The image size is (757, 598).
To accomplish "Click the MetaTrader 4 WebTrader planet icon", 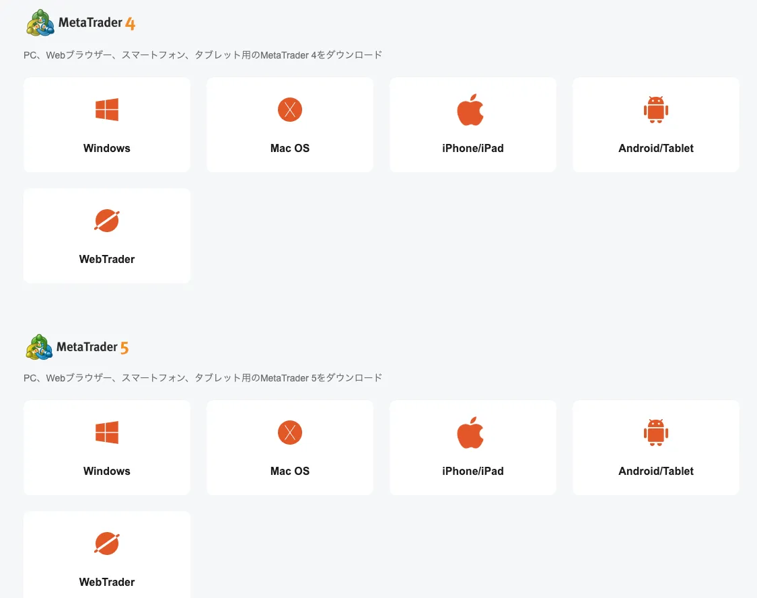I will 107,221.
